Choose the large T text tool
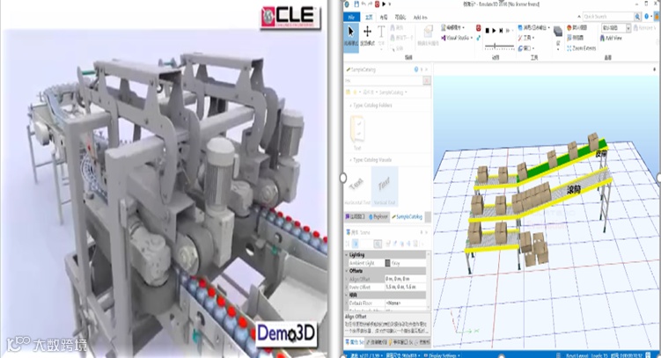Screen dimensions: 661x358 pos(381,34)
